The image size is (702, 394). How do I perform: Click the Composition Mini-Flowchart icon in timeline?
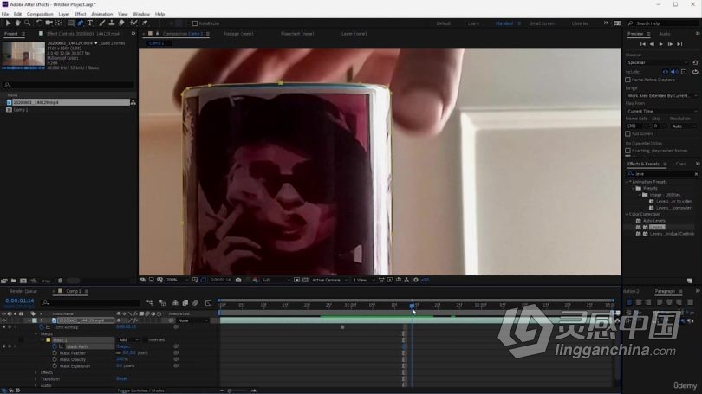pyautogui.click(x=150, y=303)
